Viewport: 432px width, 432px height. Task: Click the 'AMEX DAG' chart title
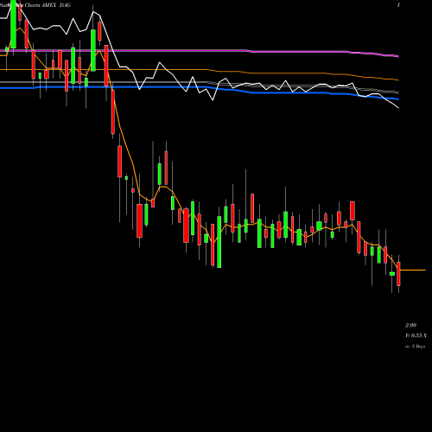(57, 5)
